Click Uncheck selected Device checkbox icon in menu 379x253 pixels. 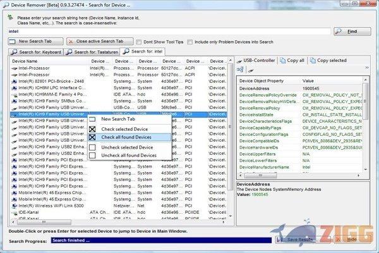[x=93, y=147]
